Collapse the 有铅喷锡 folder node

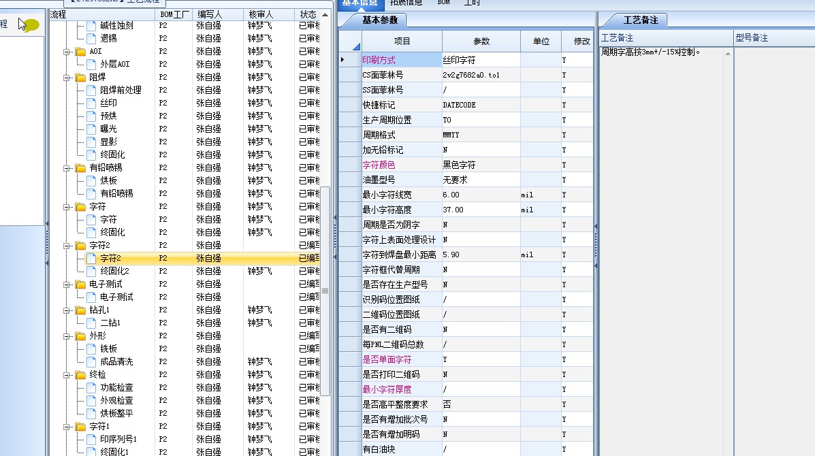(x=67, y=168)
